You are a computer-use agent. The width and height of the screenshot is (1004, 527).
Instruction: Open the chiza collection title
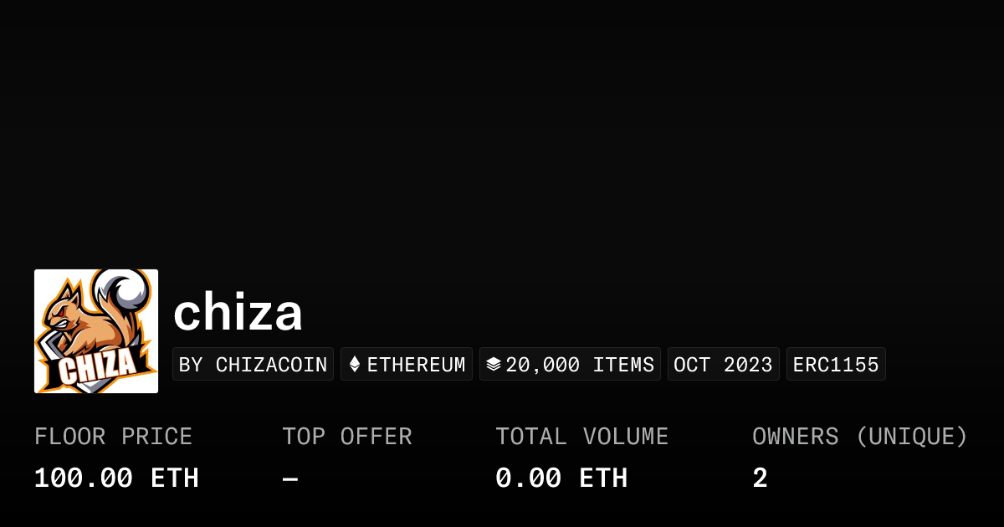tap(238, 313)
